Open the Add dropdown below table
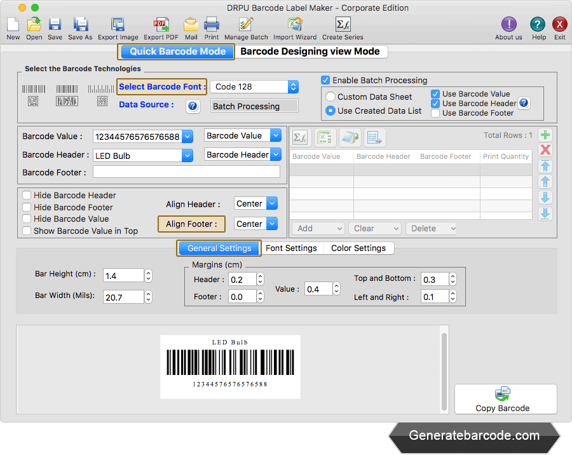 (x=318, y=228)
